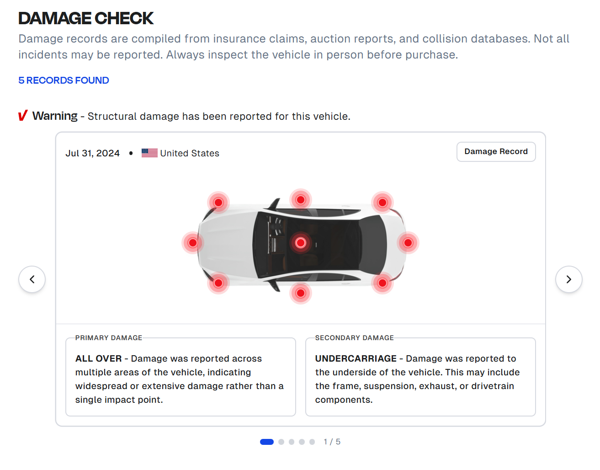Jump to fifth record pagination dot
The image size is (600, 470).
(x=312, y=442)
